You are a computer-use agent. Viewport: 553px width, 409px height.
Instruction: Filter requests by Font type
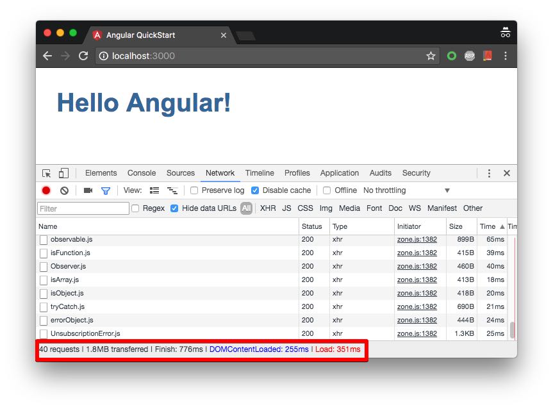pos(374,208)
